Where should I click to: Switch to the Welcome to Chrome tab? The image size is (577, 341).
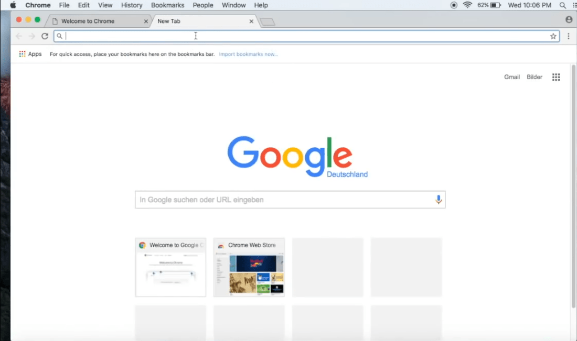click(x=98, y=21)
